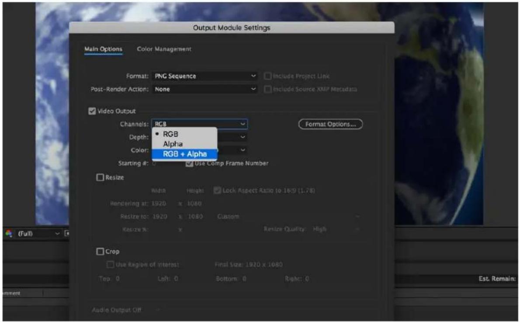
Task: Open the Post-Render Action dropdown
Action: coord(205,89)
